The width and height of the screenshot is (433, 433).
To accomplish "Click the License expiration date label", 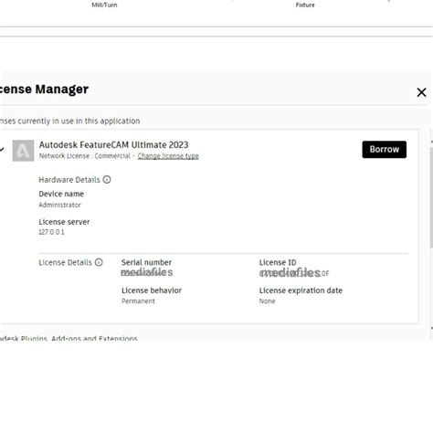I will click(x=301, y=290).
